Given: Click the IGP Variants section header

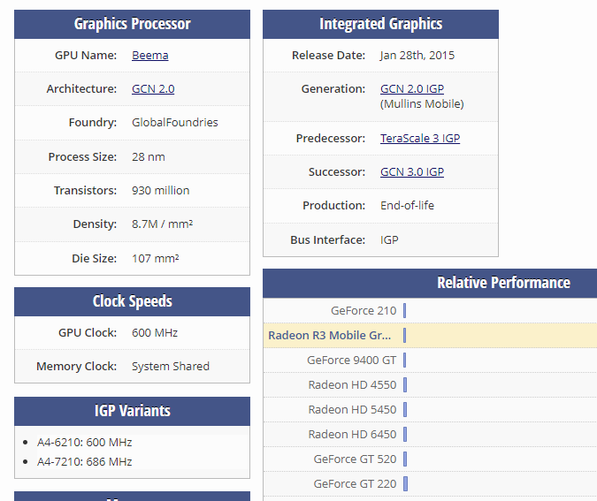Looking at the screenshot, I should point(132,411).
